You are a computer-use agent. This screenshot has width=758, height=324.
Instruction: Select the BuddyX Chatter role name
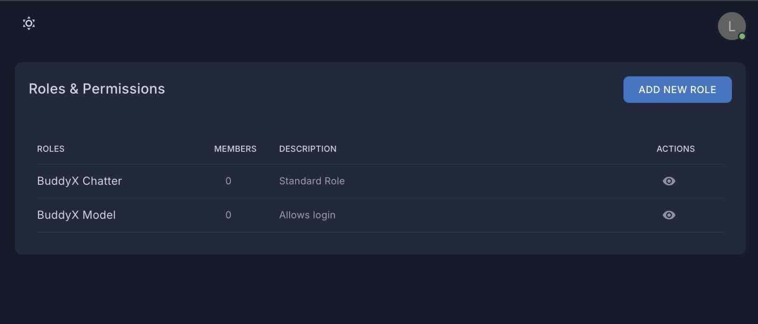[x=79, y=181]
